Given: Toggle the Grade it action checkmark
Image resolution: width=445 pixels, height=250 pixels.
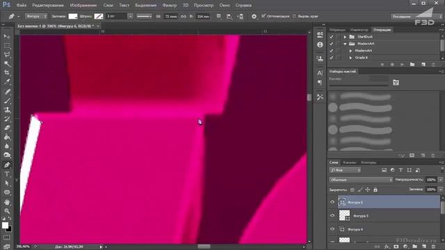Looking at the screenshot, I should click(331, 58).
